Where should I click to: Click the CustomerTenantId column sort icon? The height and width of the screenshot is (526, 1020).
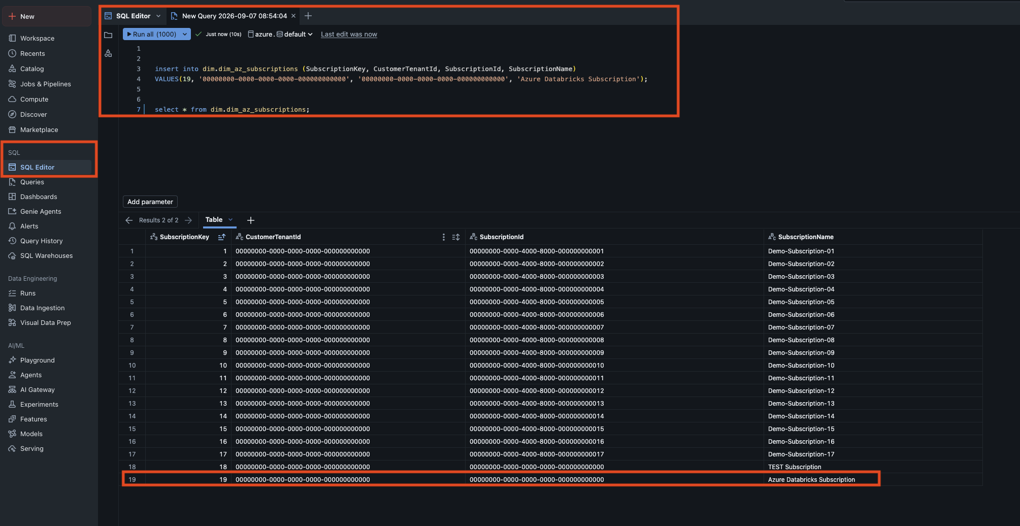point(456,237)
